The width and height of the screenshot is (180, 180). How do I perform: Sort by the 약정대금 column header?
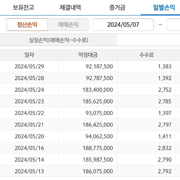(88, 55)
